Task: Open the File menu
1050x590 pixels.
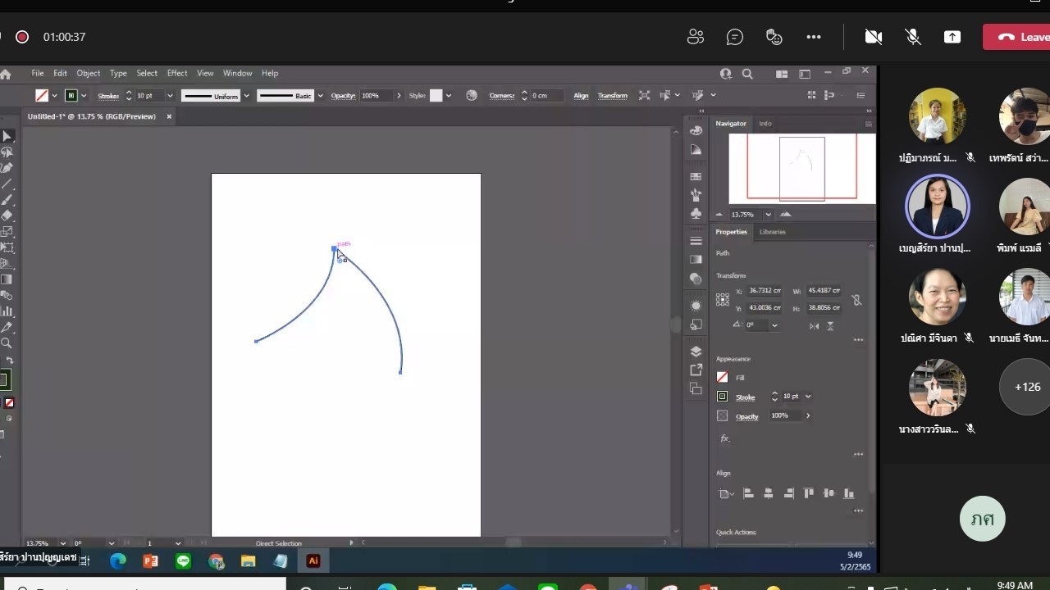Action: pyautogui.click(x=38, y=74)
